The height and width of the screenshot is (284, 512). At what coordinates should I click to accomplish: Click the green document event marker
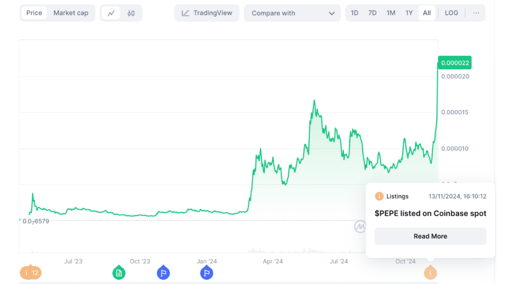click(118, 272)
